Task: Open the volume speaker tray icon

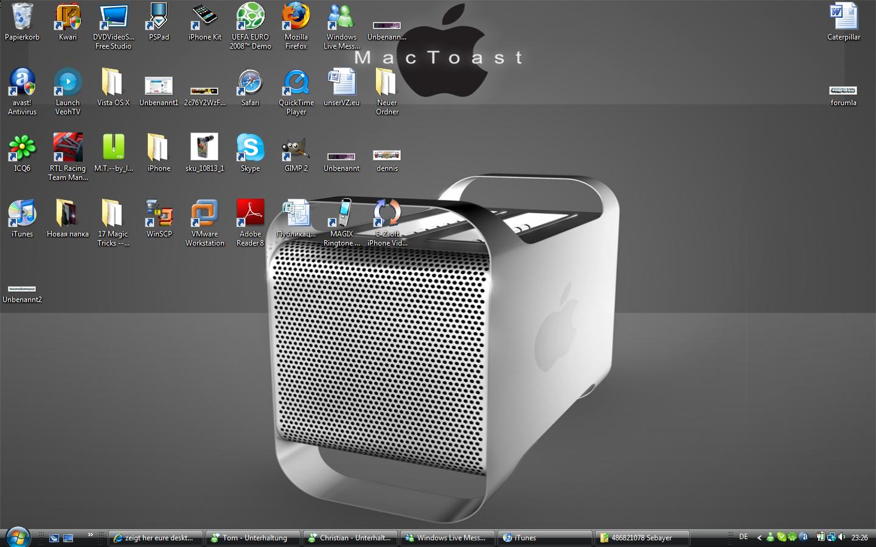Action: (842, 537)
